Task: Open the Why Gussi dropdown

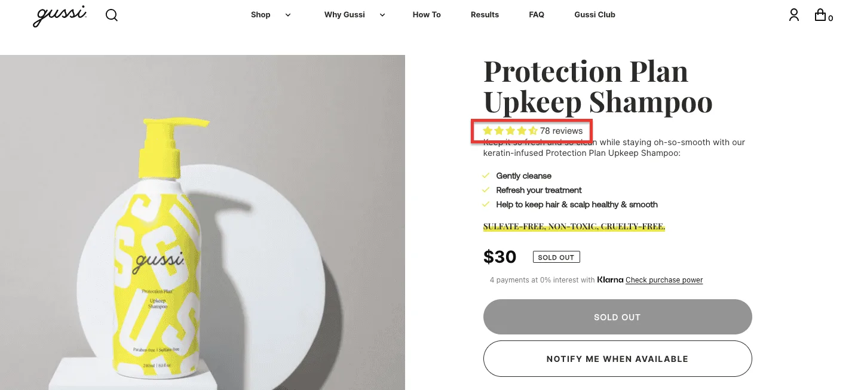Action: (x=344, y=14)
